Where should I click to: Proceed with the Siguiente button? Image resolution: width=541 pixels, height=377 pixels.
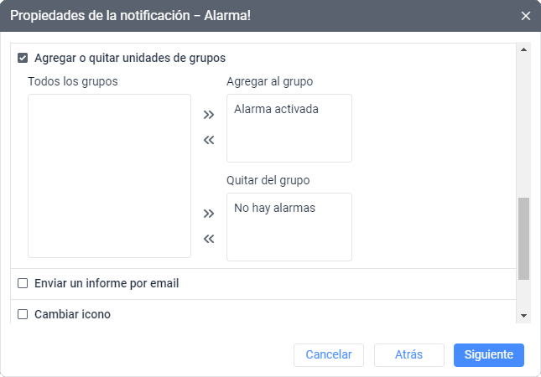coord(489,354)
